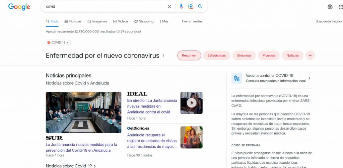The image size is (343, 168).
Task: Open three-dot options beside Enfermedad por el nuevo coronavirus
Action: (x=163, y=56)
